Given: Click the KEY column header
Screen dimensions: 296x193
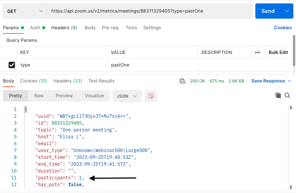Looking at the screenshot, I should tap(25, 52).
